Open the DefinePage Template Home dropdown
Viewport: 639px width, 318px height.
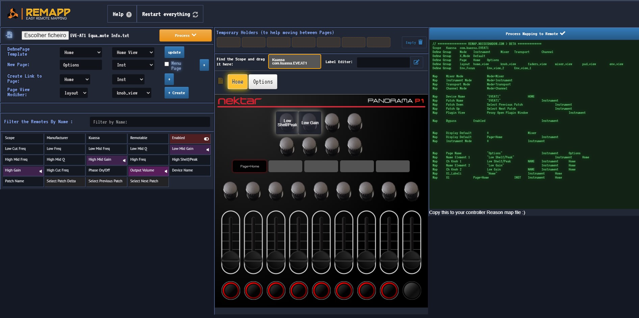[x=81, y=52]
